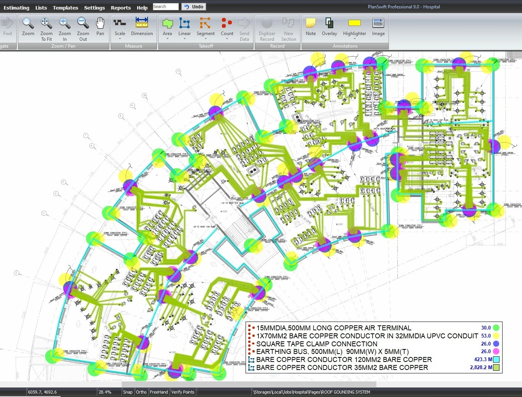Click the Zoom To Fit tool

(46, 29)
